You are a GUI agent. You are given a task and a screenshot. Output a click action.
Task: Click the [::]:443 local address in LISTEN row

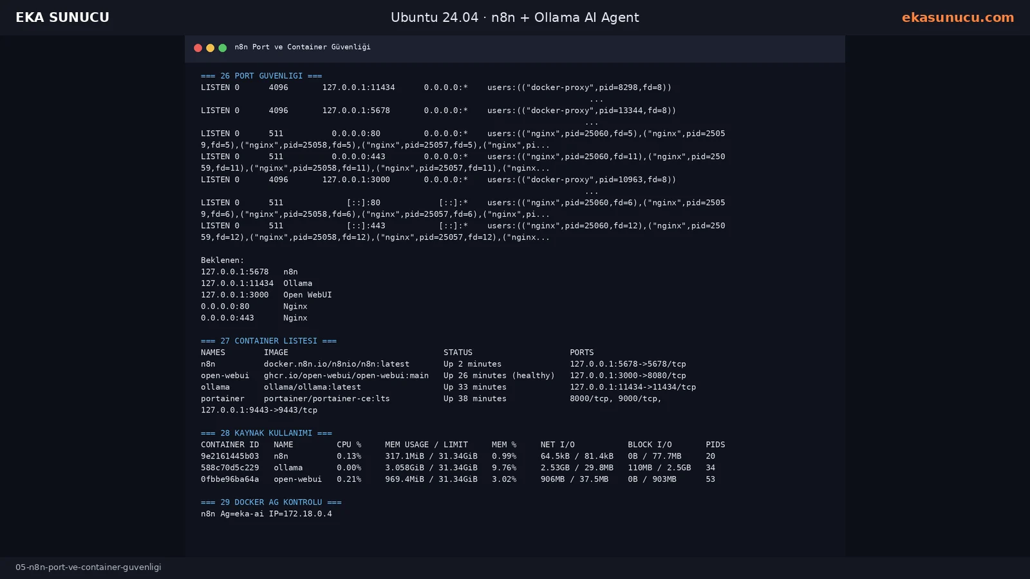point(366,226)
